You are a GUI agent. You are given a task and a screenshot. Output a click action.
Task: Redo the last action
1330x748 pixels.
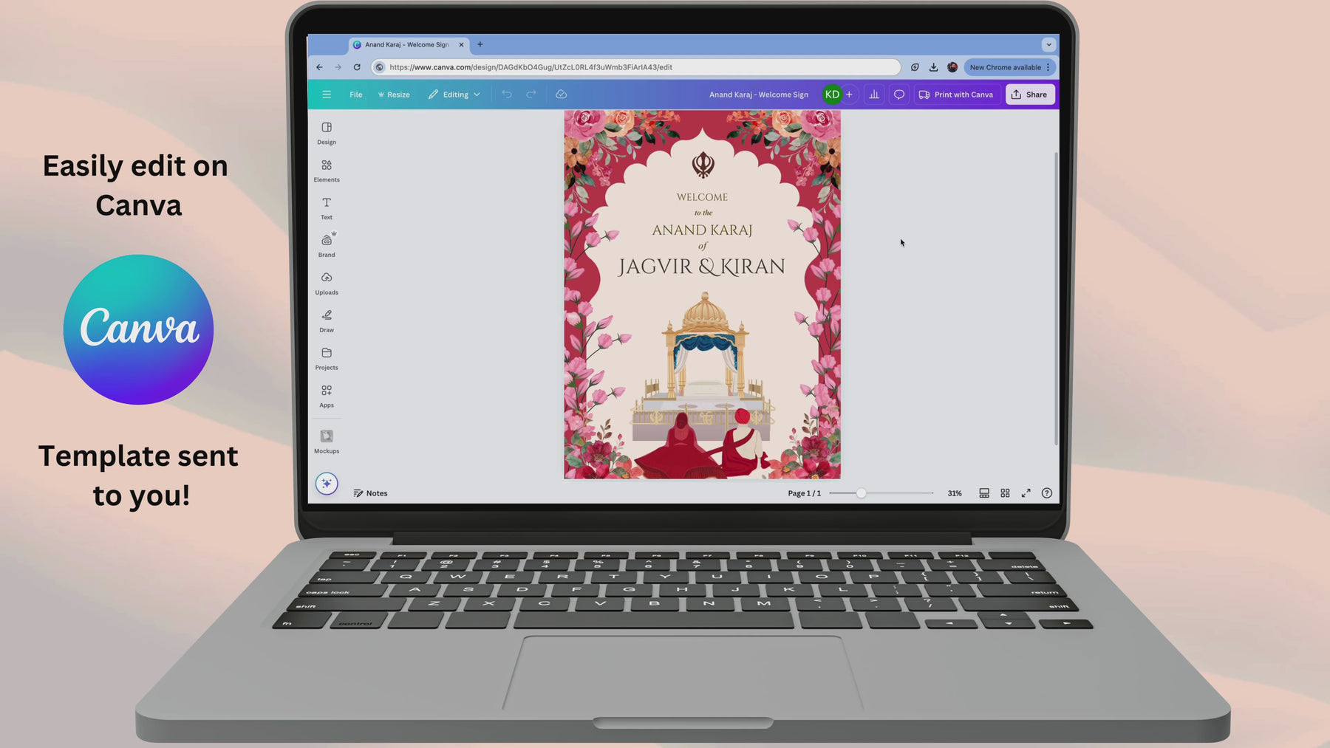pos(531,95)
